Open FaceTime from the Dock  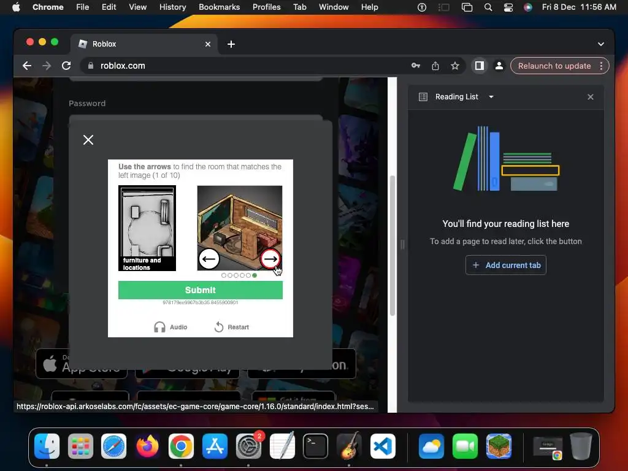point(465,446)
